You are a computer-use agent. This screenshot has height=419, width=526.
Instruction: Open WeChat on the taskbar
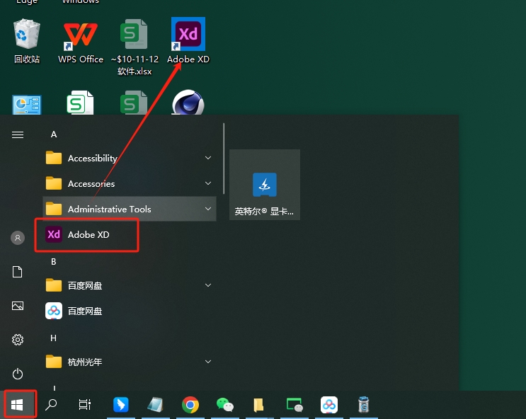tap(225, 405)
